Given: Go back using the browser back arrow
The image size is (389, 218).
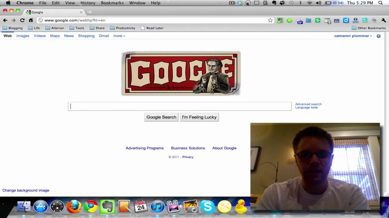Looking at the screenshot, I should (5, 20).
